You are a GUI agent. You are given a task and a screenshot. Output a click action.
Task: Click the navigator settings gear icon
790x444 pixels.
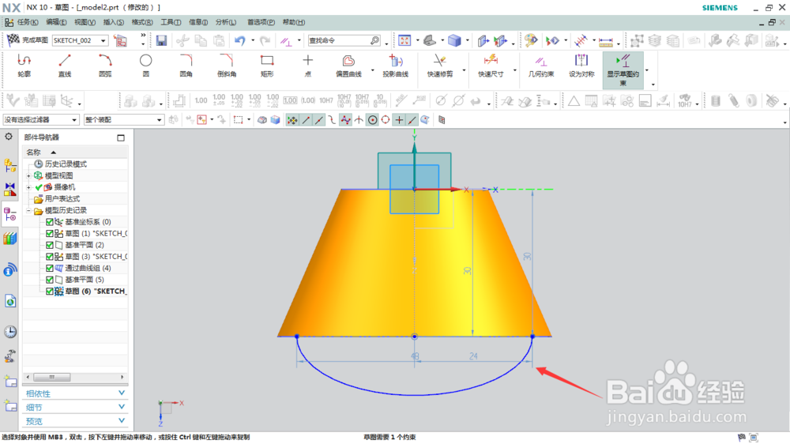tap(9, 137)
